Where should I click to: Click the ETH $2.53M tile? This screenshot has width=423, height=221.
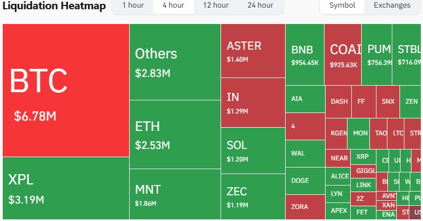click(x=175, y=135)
